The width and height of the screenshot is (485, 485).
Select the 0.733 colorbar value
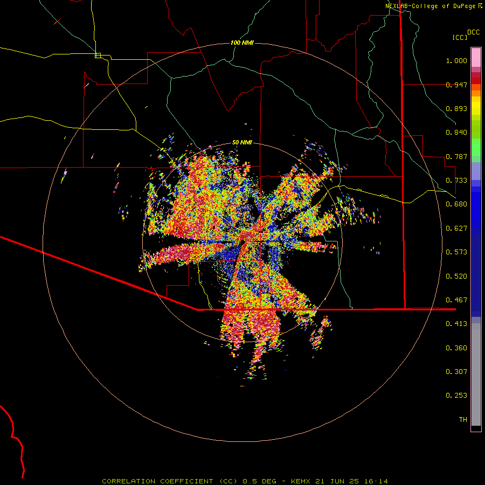(456, 181)
